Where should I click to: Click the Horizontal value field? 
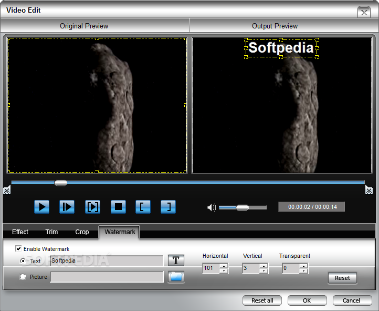tap(211, 268)
